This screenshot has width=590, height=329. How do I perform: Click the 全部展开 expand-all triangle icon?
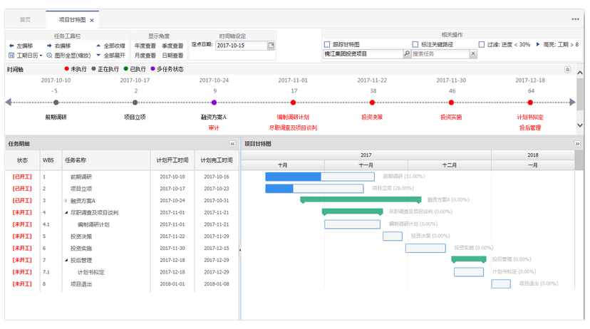[98, 56]
